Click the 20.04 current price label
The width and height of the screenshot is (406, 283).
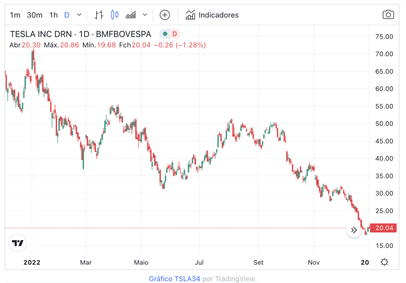pyautogui.click(x=383, y=228)
